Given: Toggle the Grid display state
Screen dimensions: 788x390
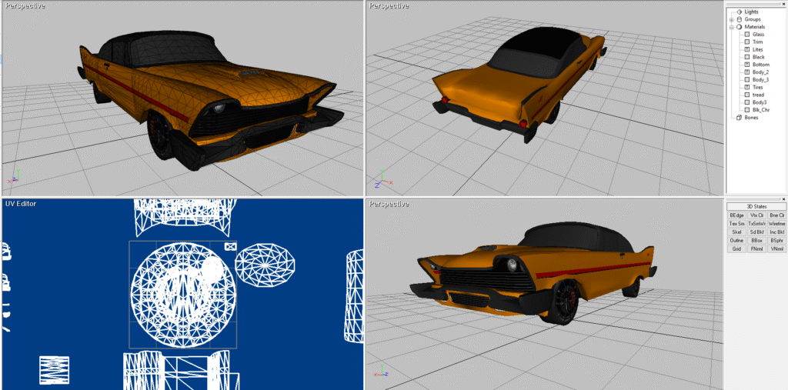Looking at the screenshot, I should click(x=736, y=248).
